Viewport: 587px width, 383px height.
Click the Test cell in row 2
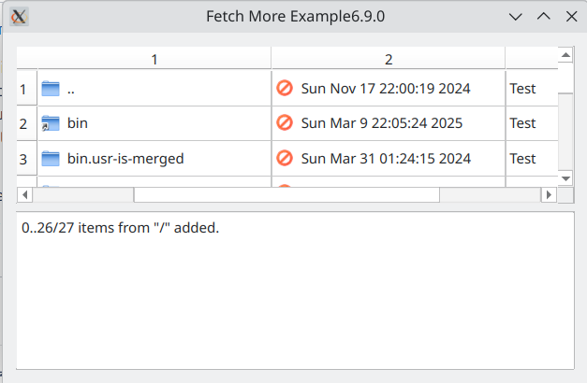point(532,123)
